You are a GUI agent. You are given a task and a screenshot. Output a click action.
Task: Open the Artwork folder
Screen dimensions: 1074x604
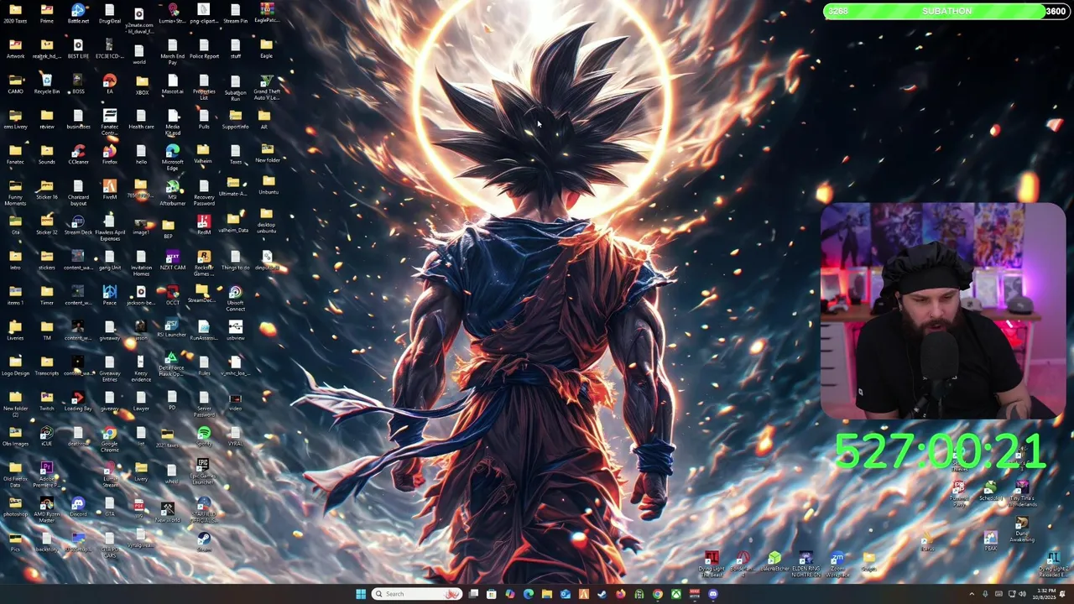click(x=15, y=49)
